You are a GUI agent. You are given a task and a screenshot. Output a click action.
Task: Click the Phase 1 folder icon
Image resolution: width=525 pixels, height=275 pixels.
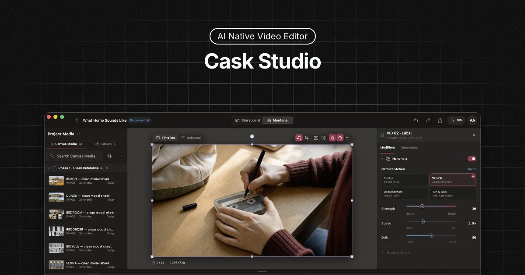54,168
